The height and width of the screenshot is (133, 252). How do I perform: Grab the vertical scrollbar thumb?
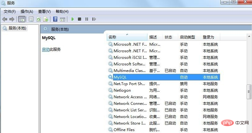pos(249,92)
